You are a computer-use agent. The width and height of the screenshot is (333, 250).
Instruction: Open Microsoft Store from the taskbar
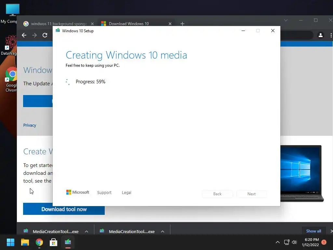(x=54, y=242)
